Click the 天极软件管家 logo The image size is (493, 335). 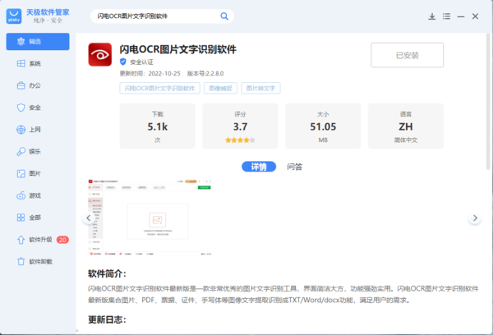pos(36,16)
